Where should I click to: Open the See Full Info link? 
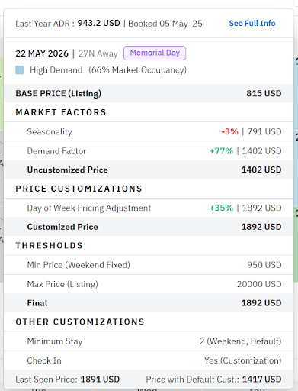coord(252,23)
